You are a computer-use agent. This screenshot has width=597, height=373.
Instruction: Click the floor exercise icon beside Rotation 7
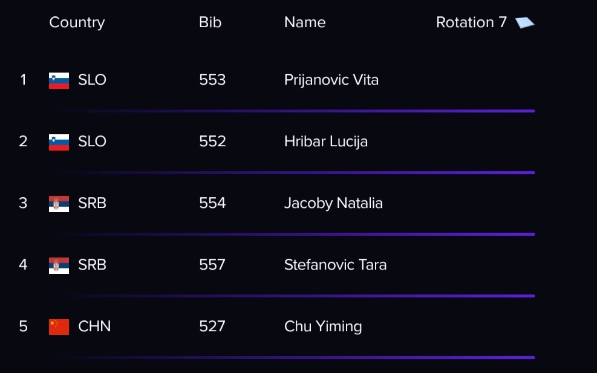524,23
